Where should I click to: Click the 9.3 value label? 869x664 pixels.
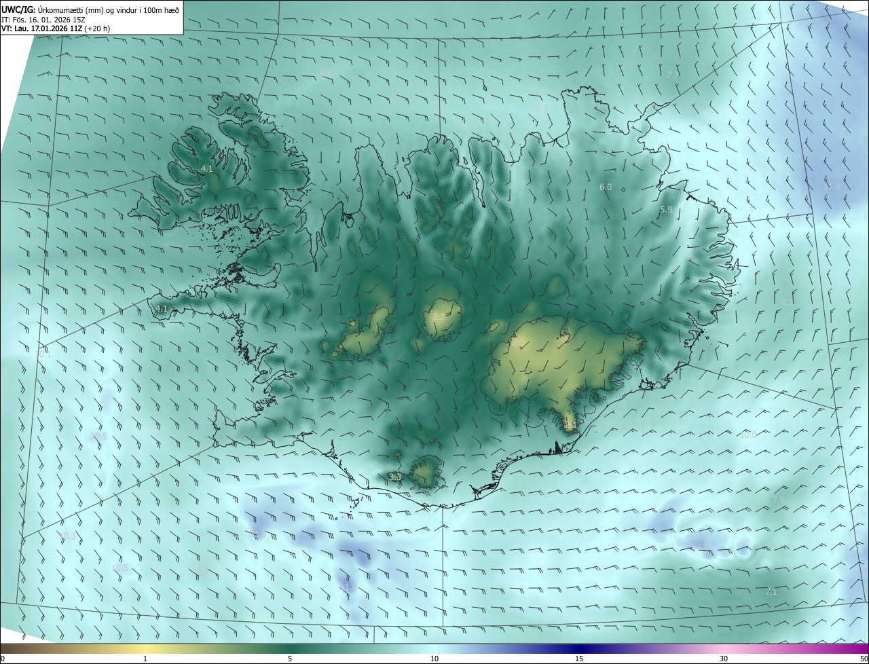coord(542,109)
